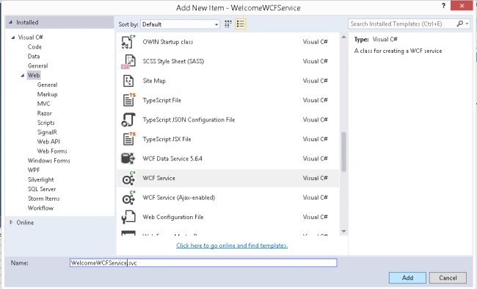Select WCF Service (Ajax-enabled) icon
Image resolution: width=477 pixels, height=289 pixels.
tap(128, 198)
